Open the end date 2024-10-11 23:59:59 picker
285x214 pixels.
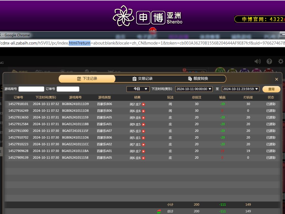coord(241,89)
